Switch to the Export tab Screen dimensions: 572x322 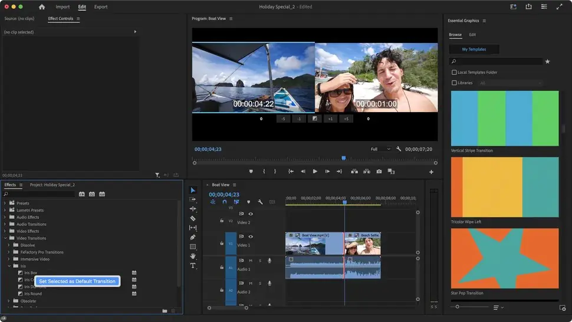point(101,7)
